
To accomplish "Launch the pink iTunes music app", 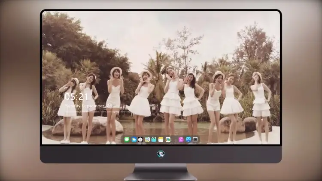I will 181,140.
